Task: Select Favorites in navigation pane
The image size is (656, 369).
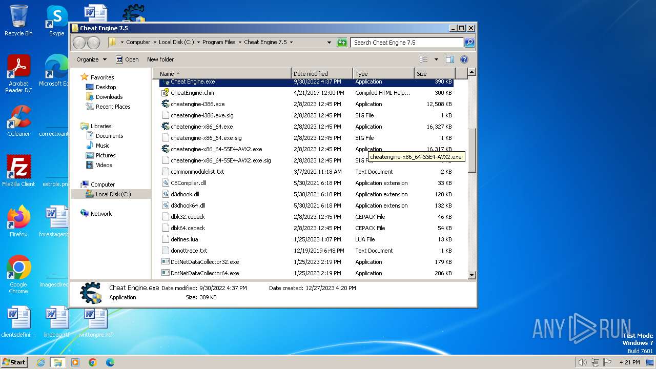Action: coord(102,77)
